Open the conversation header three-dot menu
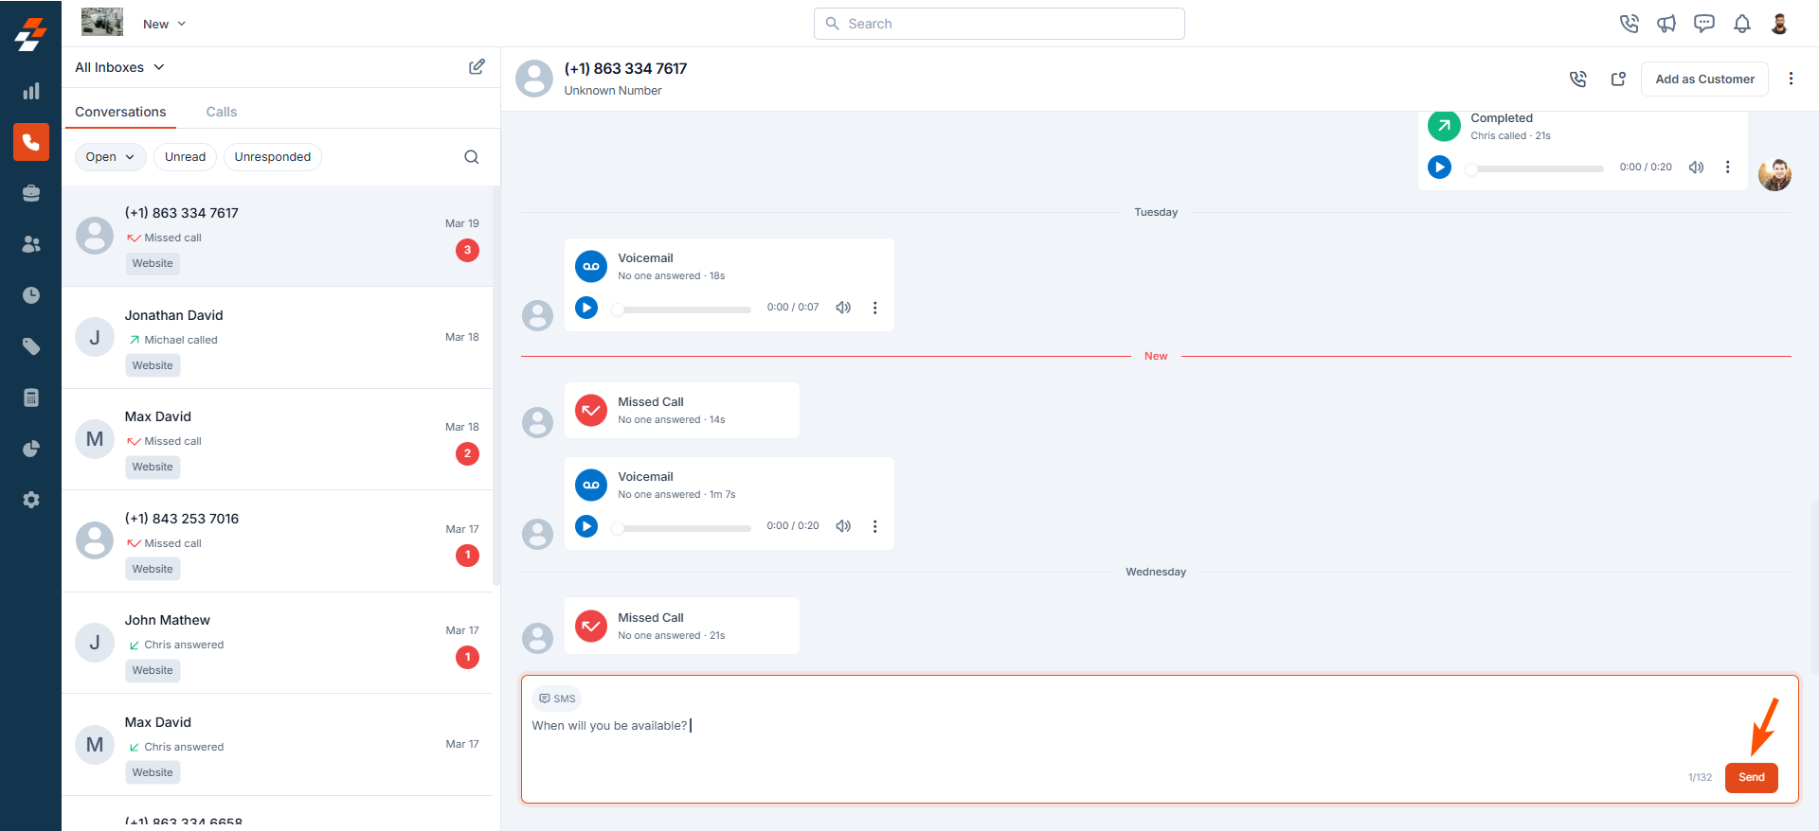1819x831 pixels. tap(1791, 79)
